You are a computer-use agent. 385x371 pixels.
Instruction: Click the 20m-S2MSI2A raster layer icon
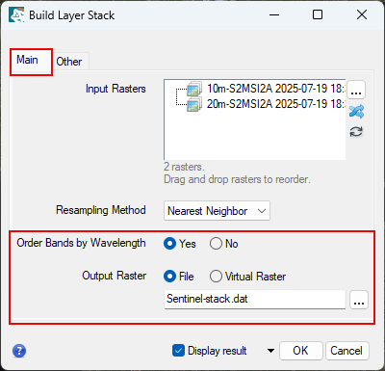coord(194,104)
